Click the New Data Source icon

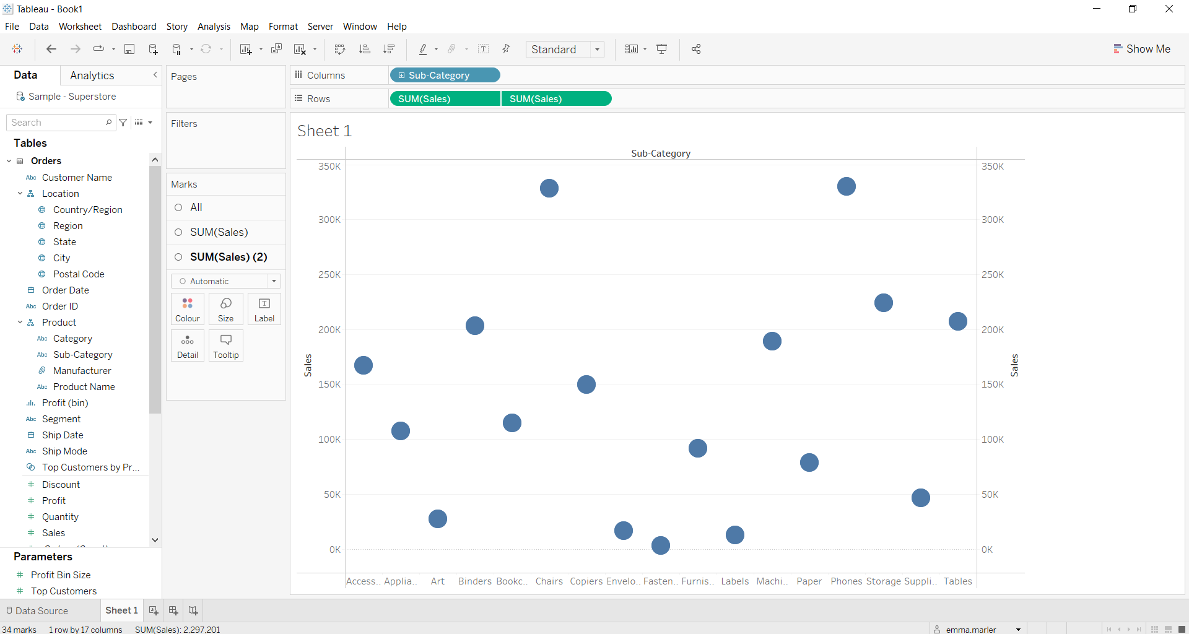click(x=153, y=49)
